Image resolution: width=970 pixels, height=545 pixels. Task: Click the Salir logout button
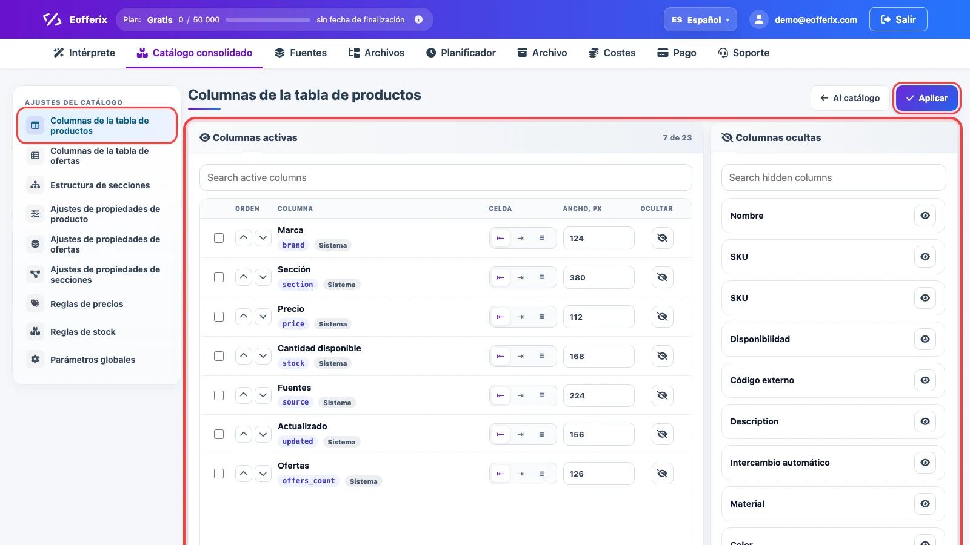point(898,19)
